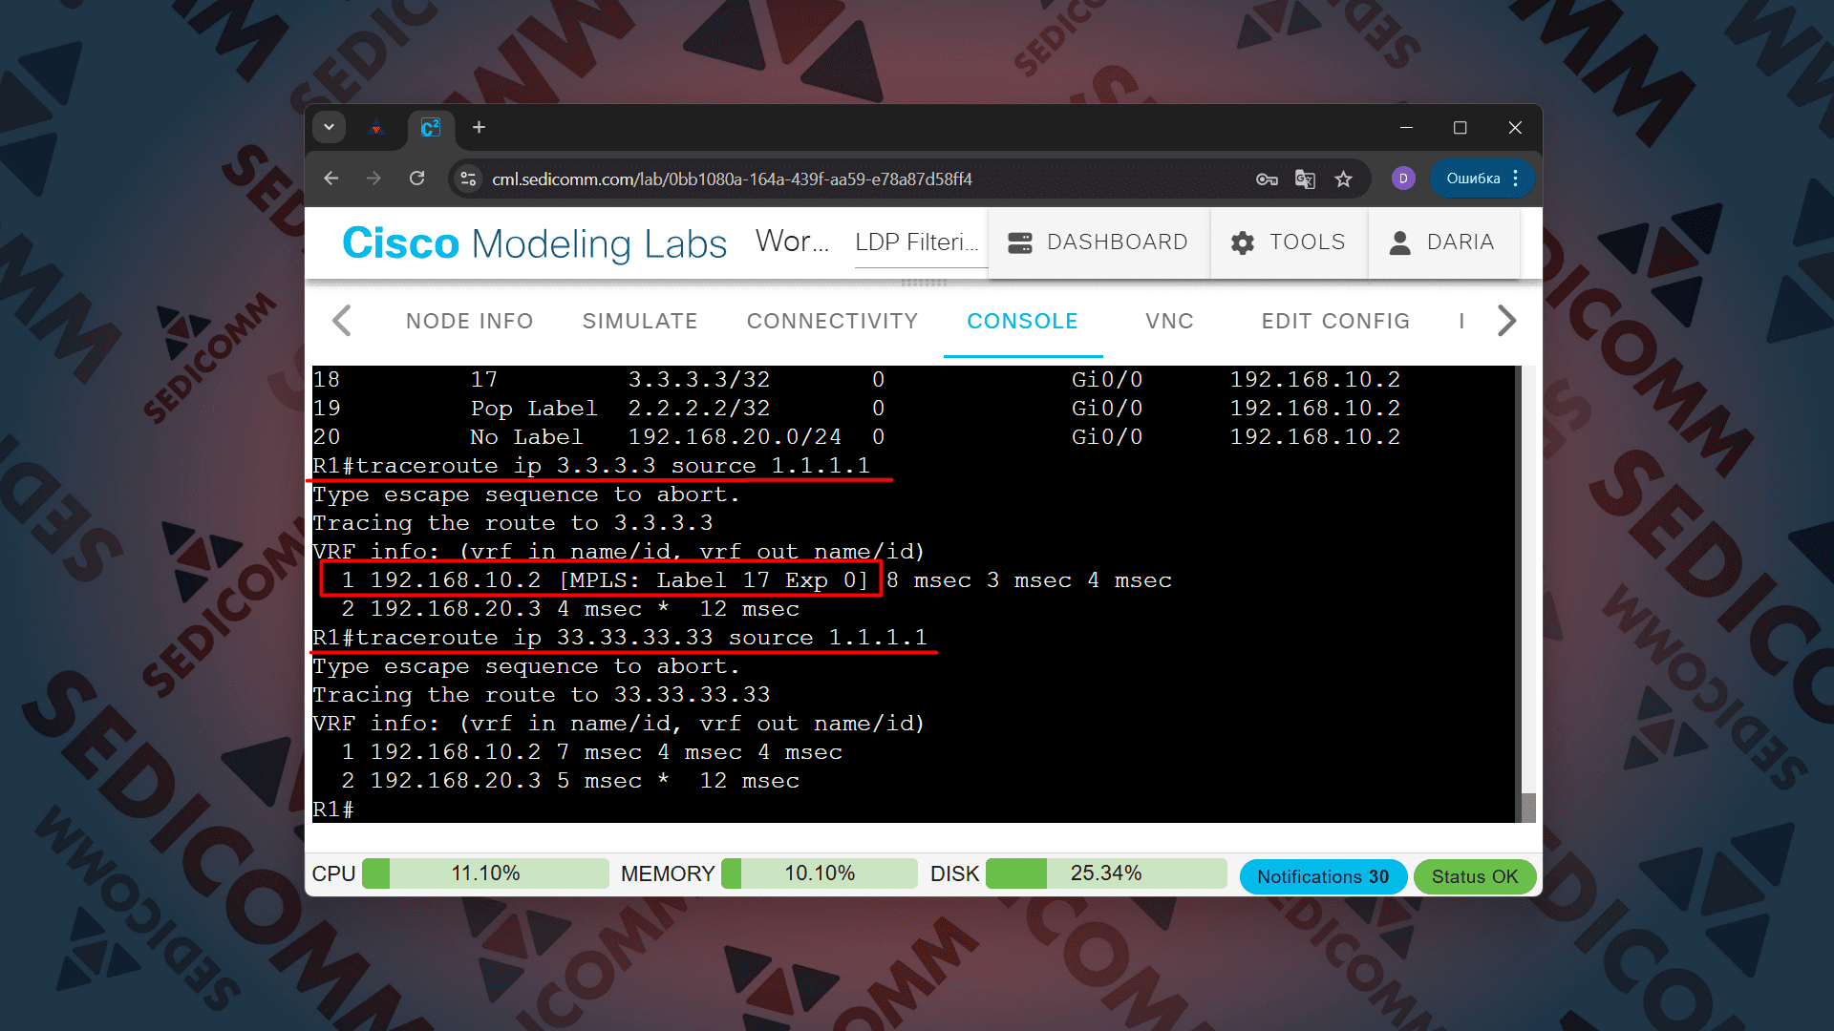Open Notifications 30 badge
The image size is (1834, 1031).
[x=1323, y=876]
